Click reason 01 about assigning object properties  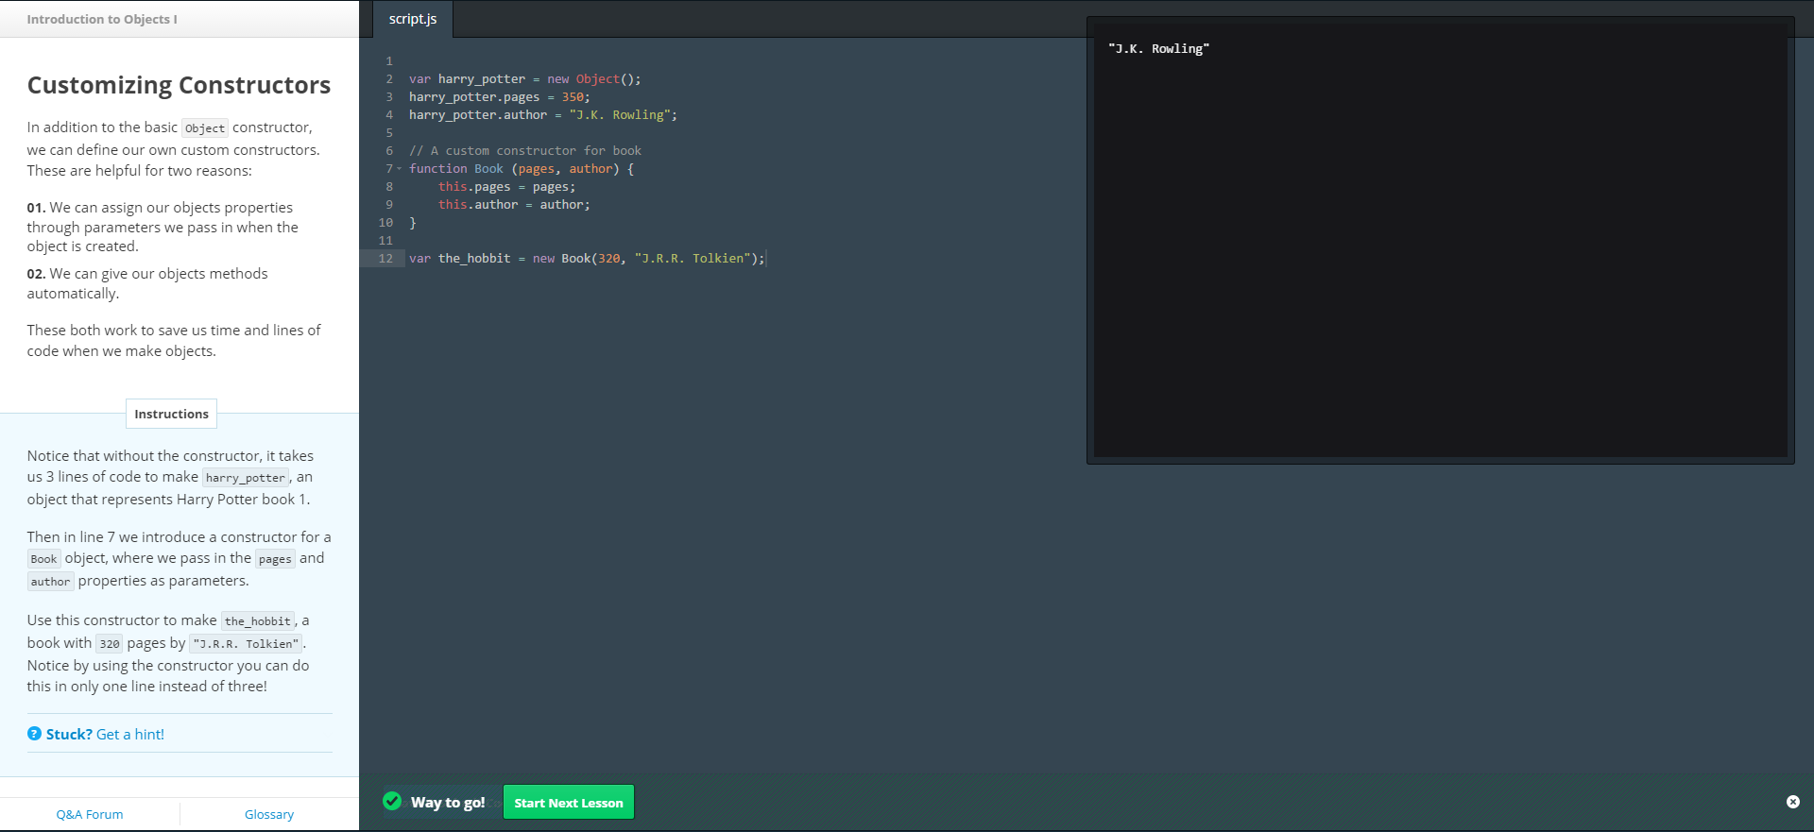tap(163, 227)
